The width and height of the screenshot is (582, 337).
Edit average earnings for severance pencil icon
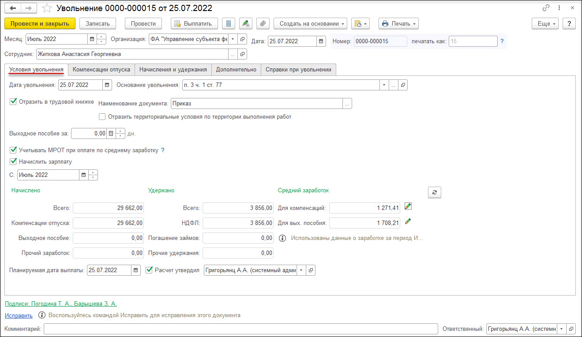coord(408,221)
